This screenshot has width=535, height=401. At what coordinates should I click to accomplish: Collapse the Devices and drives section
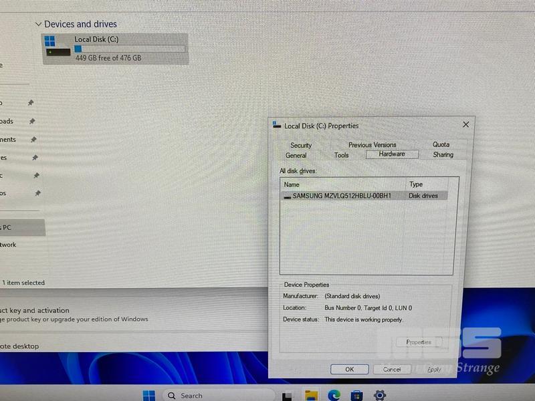click(38, 24)
